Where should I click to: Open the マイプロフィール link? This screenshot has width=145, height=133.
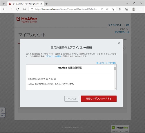[122, 32]
